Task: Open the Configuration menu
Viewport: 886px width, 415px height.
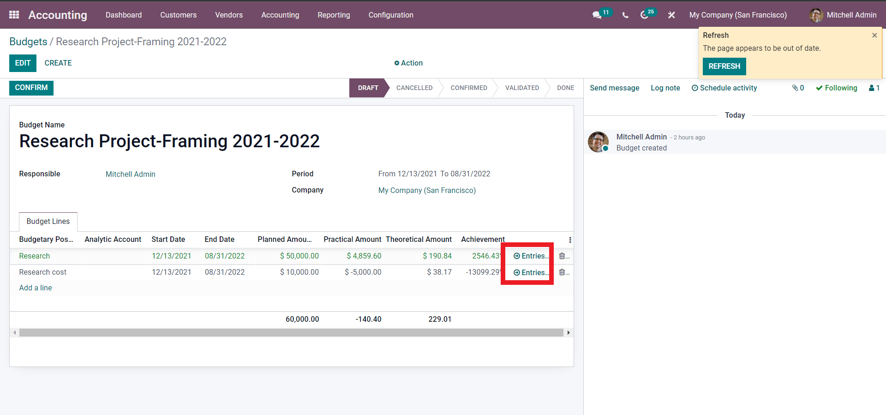Action: click(x=391, y=15)
